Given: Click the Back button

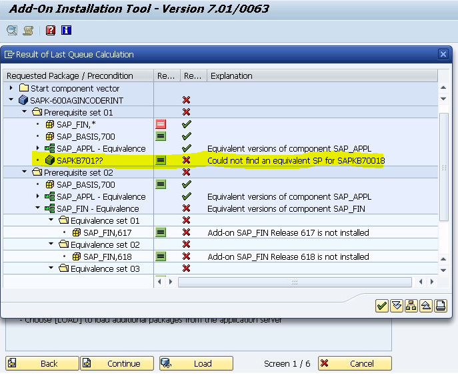Looking at the screenshot, I should point(42,363).
